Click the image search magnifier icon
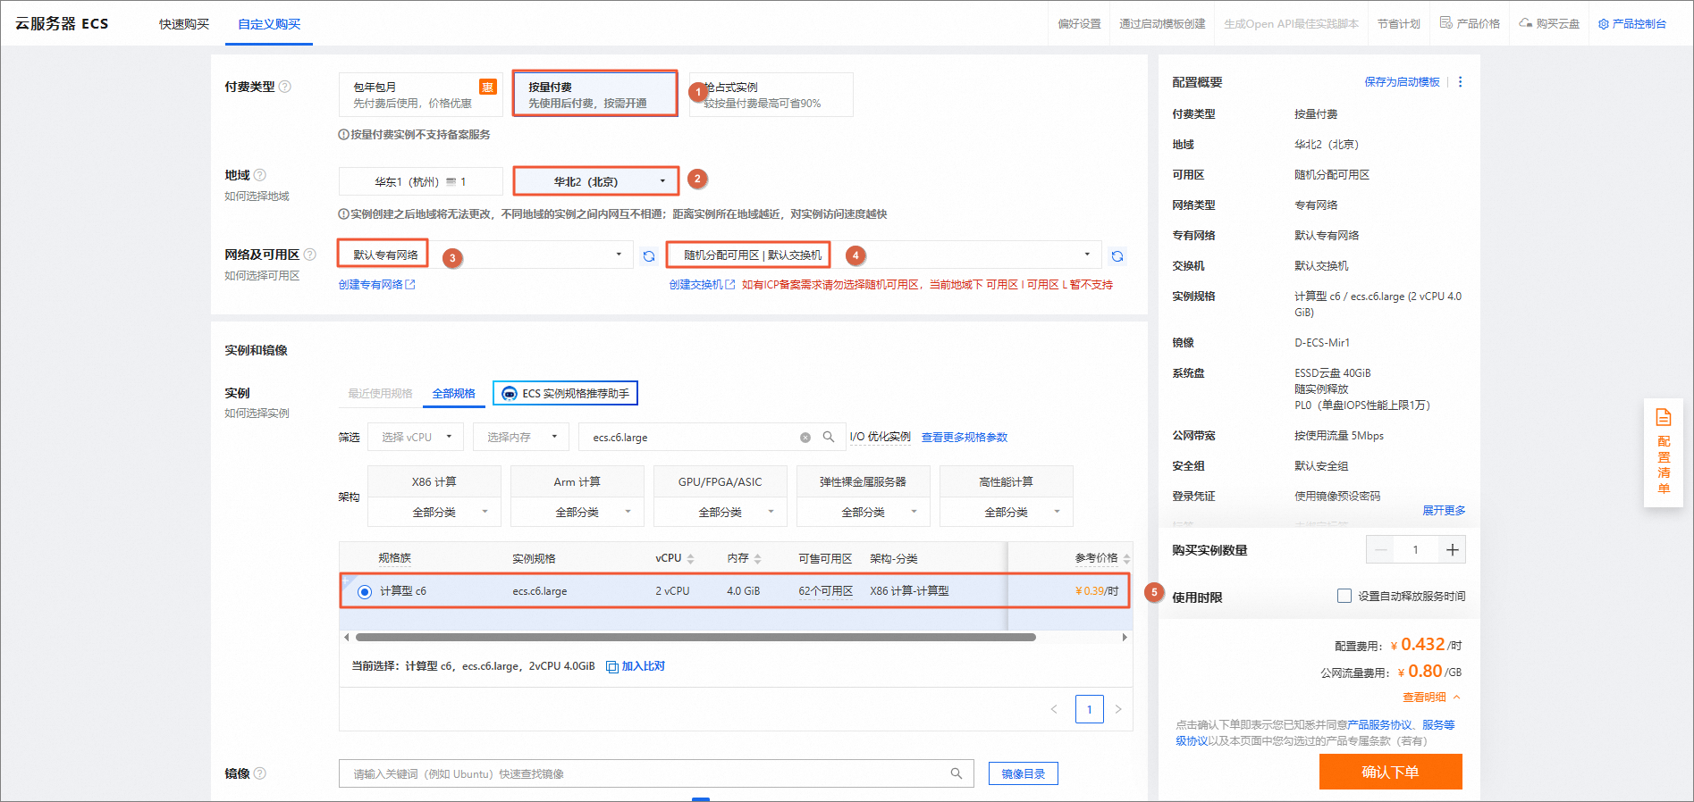Viewport: 1694px width, 802px height. [x=957, y=773]
